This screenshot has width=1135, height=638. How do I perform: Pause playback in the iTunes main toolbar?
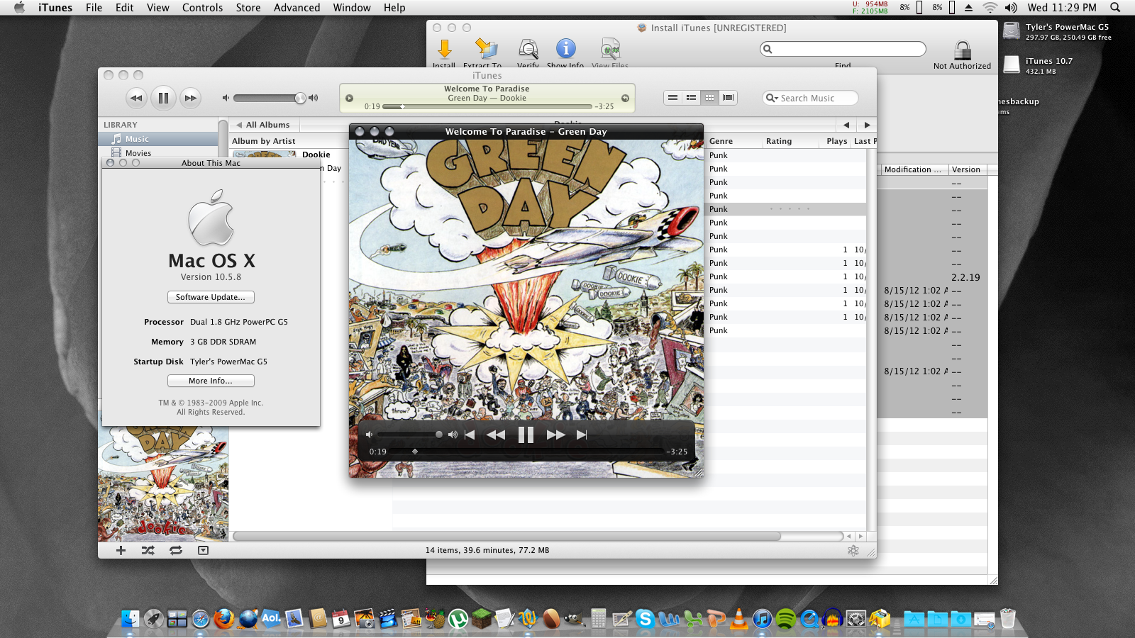click(x=163, y=98)
